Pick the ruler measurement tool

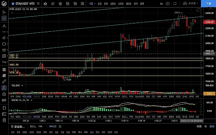pyautogui.click(x=4, y=81)
